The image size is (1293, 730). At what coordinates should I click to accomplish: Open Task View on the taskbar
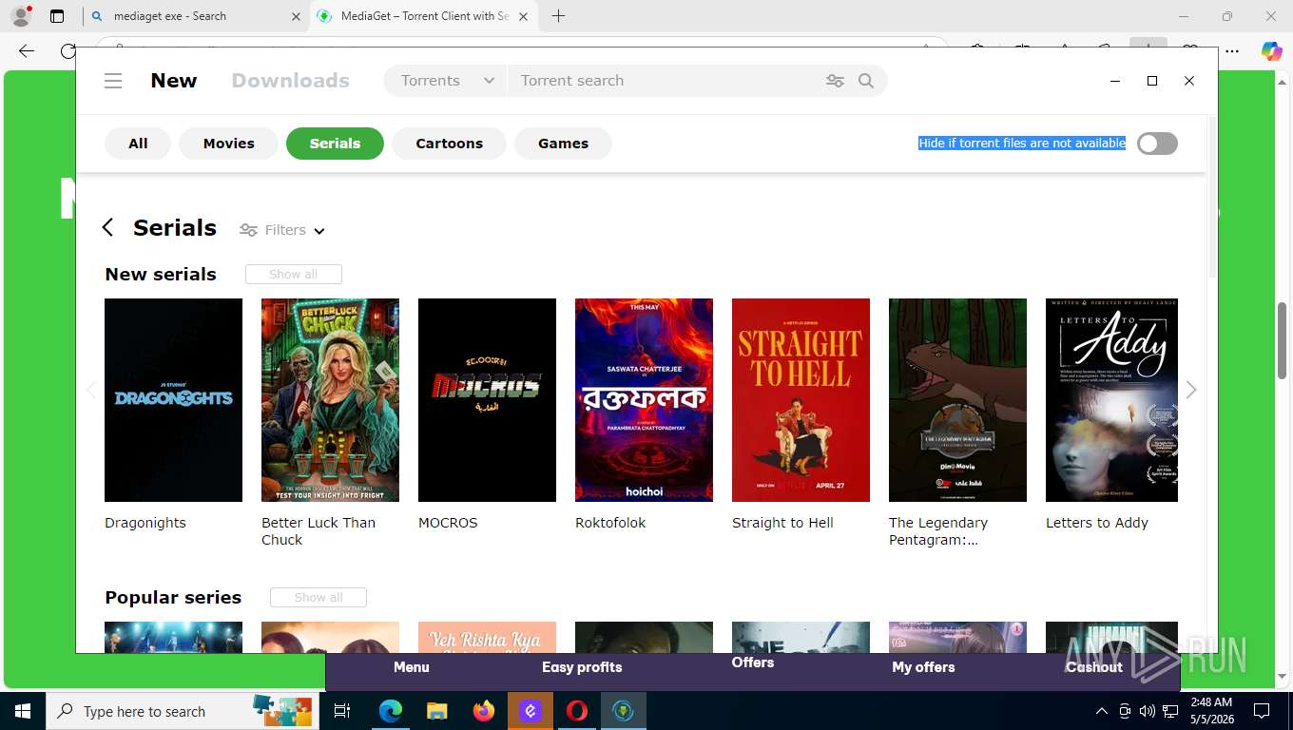tap(343, 711)
